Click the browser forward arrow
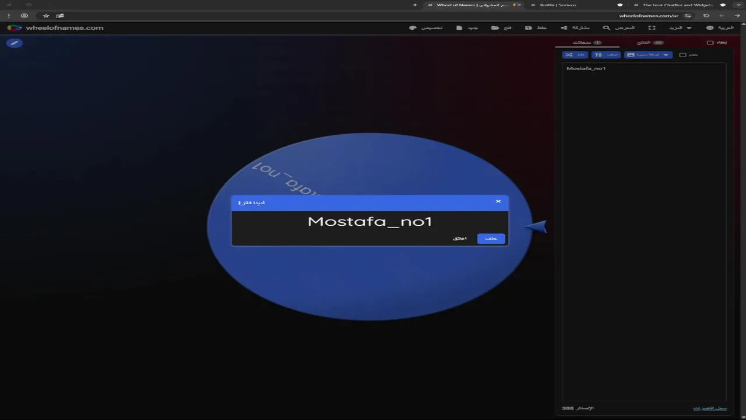Image resolution: width=746 pixels, height=420 pixels. point(723,16)
